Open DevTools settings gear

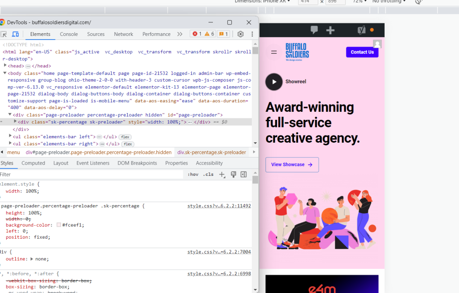(x=240, y=34)
